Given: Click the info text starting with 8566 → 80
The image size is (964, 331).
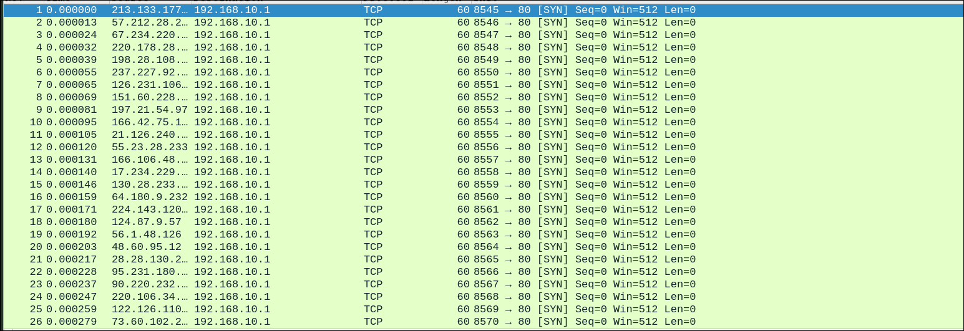Looking at the screenshot, I should click(585, 272).
